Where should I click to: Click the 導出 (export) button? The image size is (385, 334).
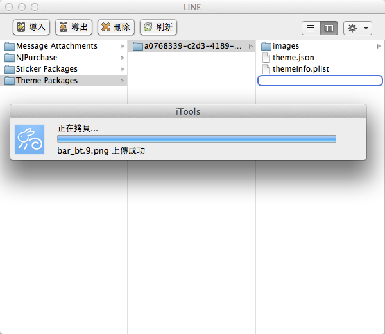click(74, 27)
